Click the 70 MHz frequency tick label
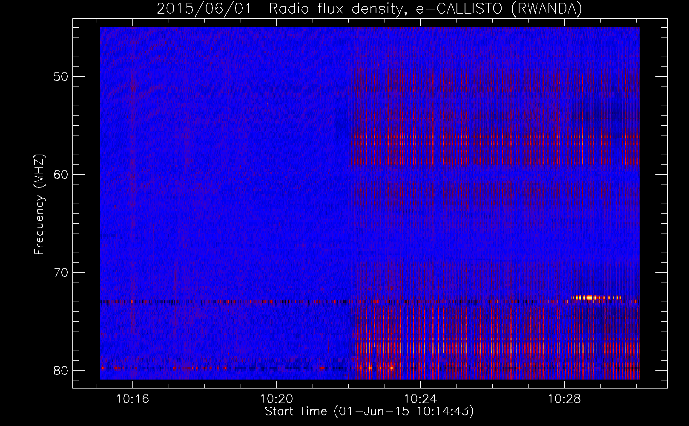The height and width of the screenshot is (426, 689). pos(61,273)
